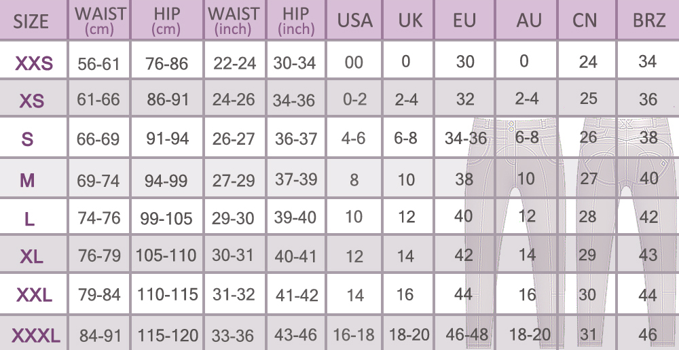Click the 46-48 EU size cell

pyautogui.click(x=465, y=334)
